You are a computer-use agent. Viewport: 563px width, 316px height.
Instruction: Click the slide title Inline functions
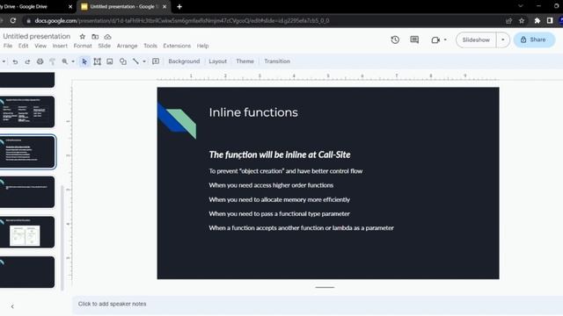click(x=253, y=112)
